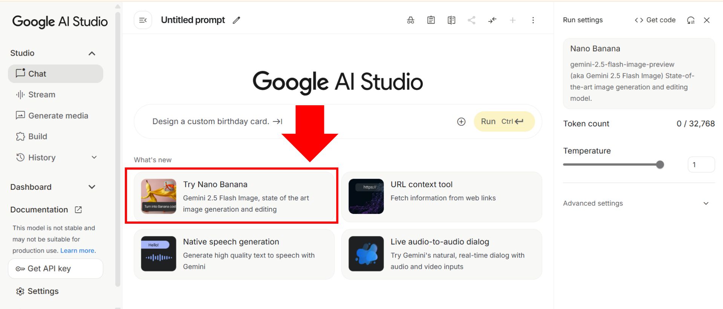Image resolution: width=723 pixels, height=309 pixels.
Task: Expand Advanced settings
Action: 706,203
